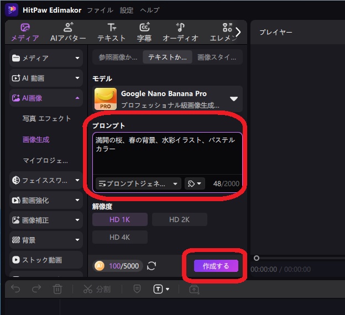
Task: Click the T text tool icon
Action: pyautogui.click(x=158, y=289)
